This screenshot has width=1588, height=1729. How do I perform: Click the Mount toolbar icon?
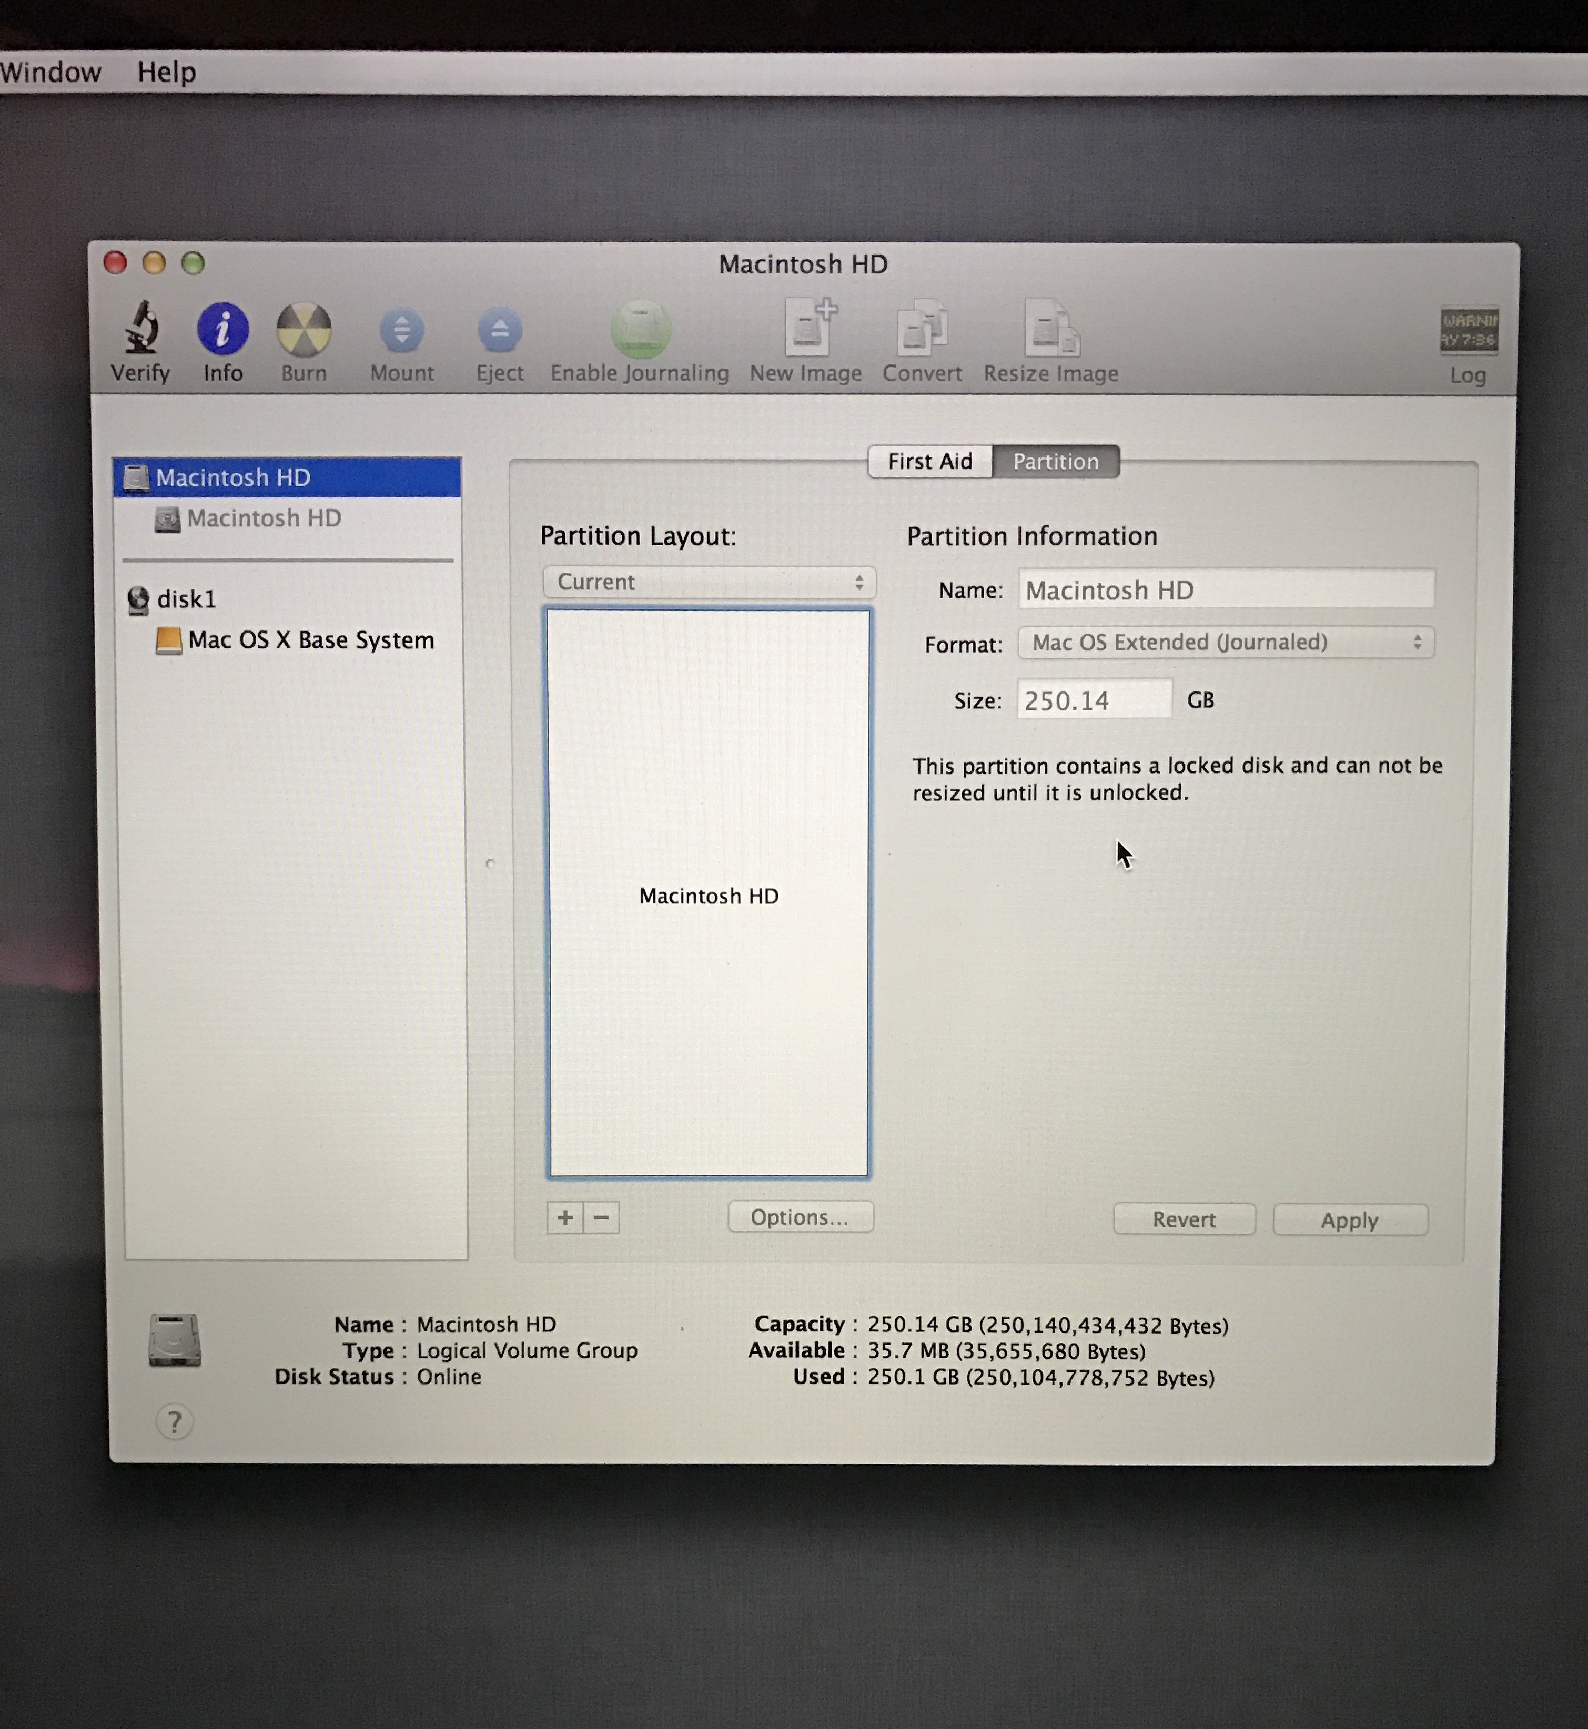[401, 331]
